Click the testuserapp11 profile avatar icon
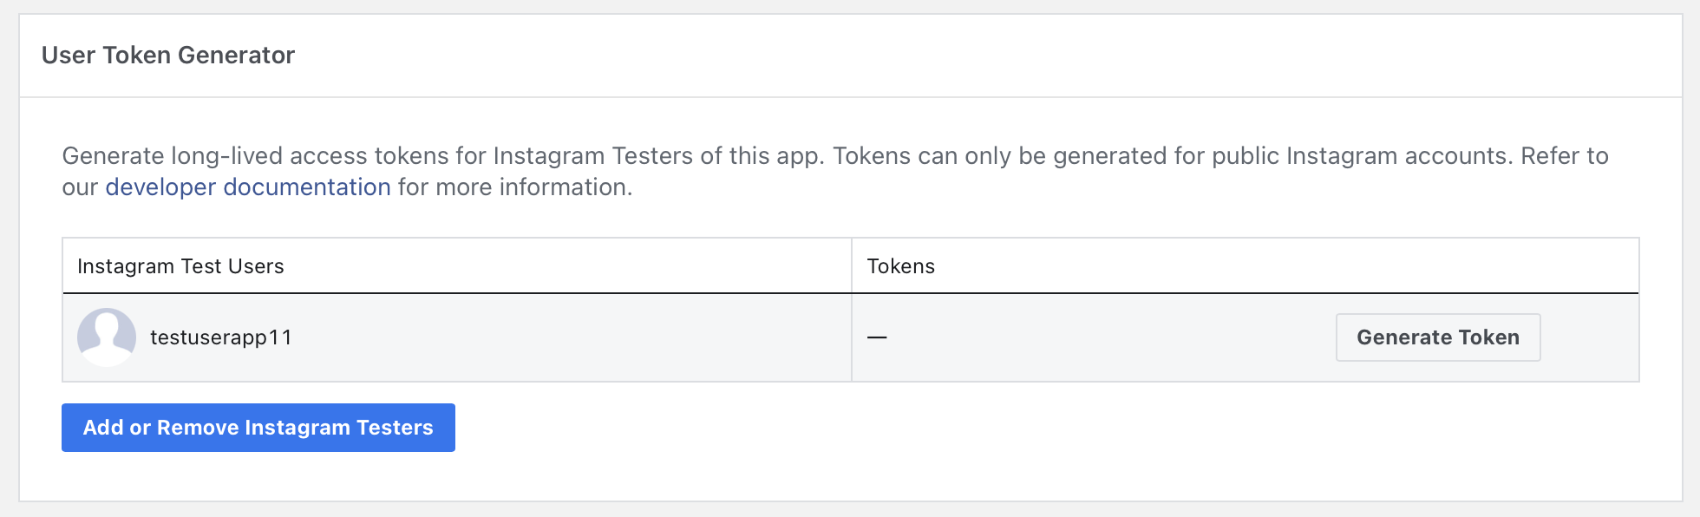Viewport: 1700px width, 517px height. [x=107, y=337]
